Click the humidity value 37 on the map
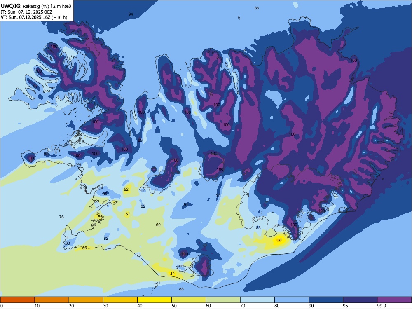This screenshot has width=412, height=309. (280, 240)
